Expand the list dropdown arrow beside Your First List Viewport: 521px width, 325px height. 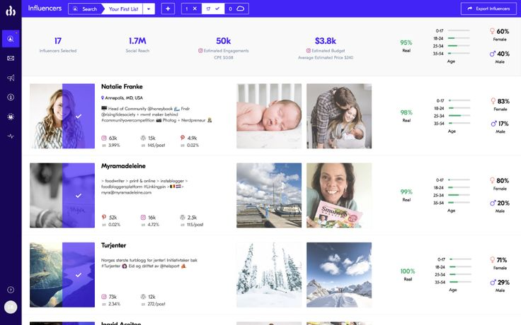click(x=149, y=9)
